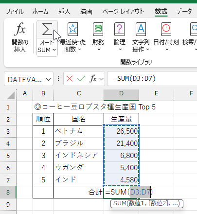197x214 pixels.
Task: Click the cell with value 26,500
Action: (121, 131)
